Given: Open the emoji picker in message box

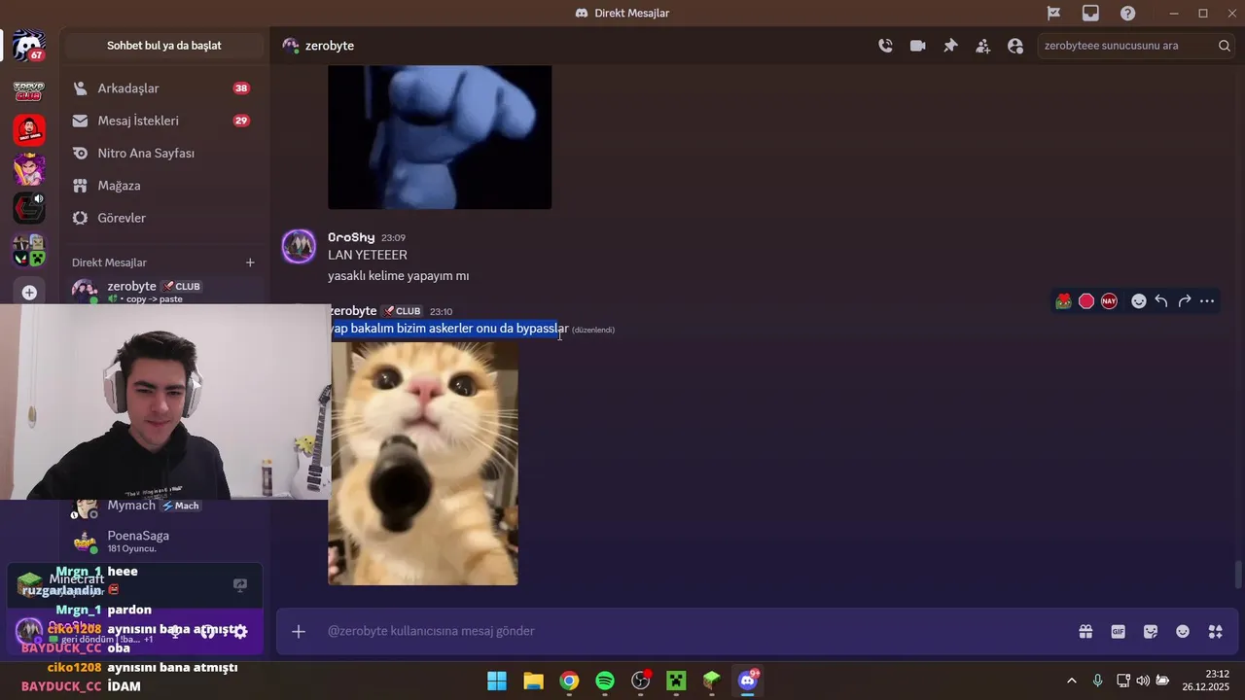Looking at the screenshot, I should point(1183,631).
